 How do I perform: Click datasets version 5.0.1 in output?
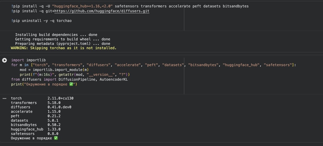(53, 120)
